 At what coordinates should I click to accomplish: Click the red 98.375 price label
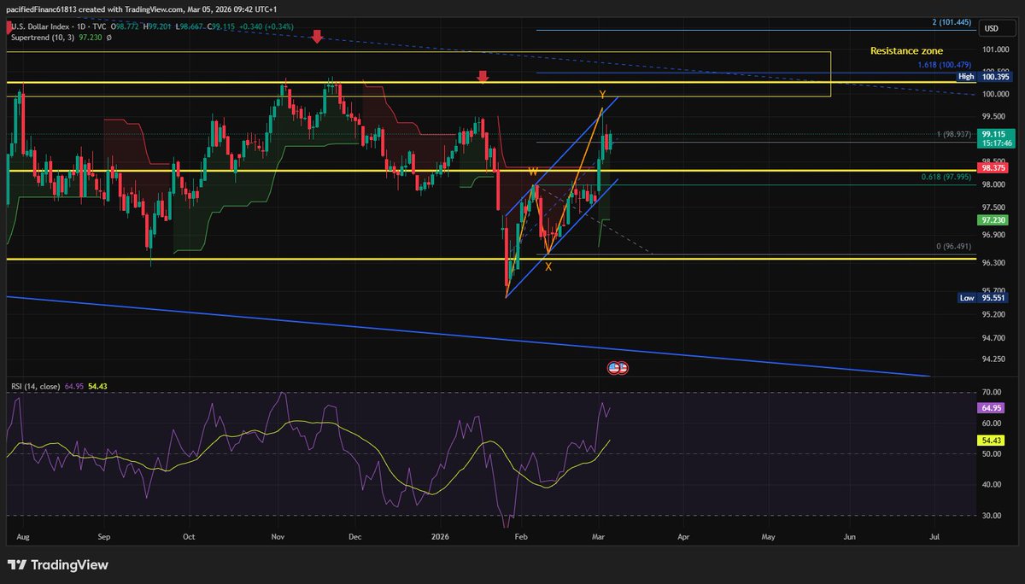click(993, 168)
